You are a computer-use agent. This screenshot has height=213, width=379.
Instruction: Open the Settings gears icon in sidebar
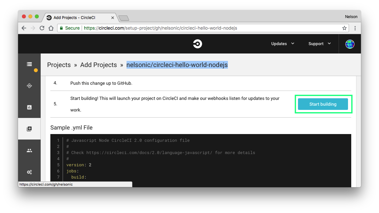coord(29,172)
